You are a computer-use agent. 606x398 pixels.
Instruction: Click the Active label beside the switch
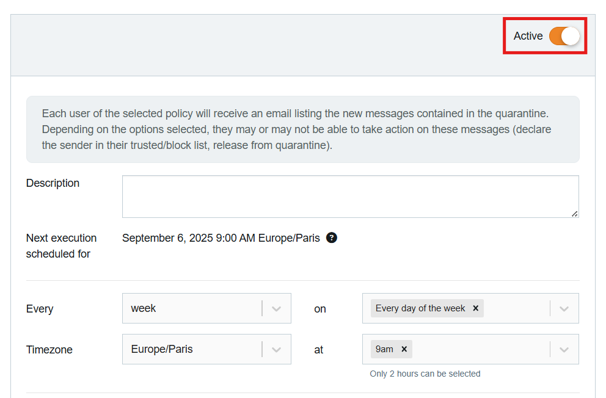pos(528,36)
